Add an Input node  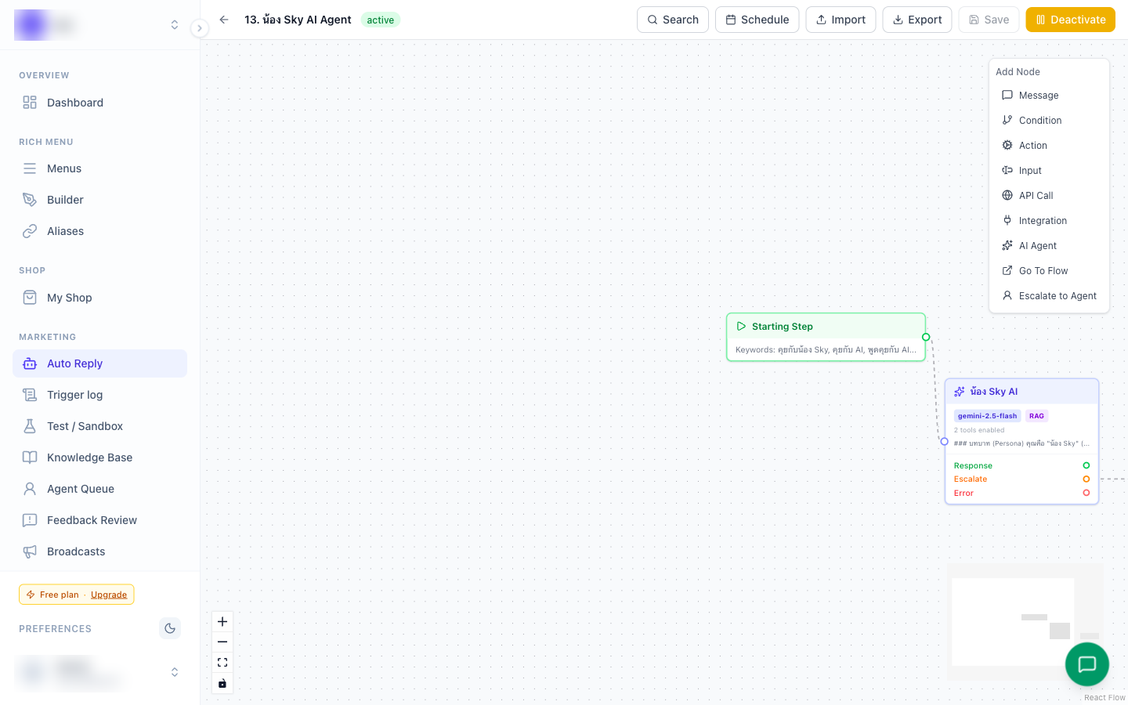click(1050, 171)
